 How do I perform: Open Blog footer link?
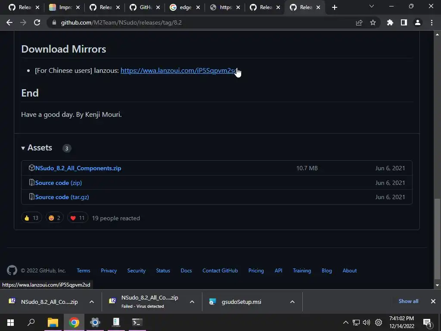tap(326, 271)
